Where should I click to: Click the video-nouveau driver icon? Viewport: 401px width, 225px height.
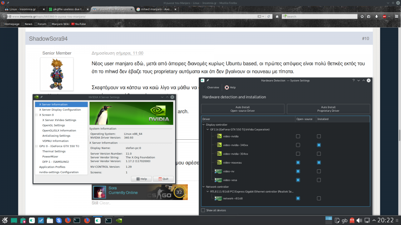pyautogui.click(x=219, y=162)
